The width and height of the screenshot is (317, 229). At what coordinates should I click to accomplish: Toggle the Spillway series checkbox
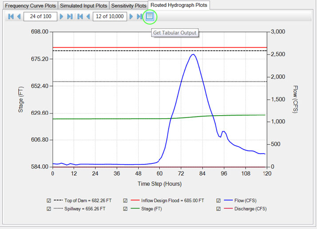(49, 208)
